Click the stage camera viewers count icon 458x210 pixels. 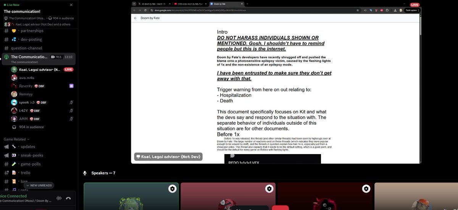tap(53, 57)
